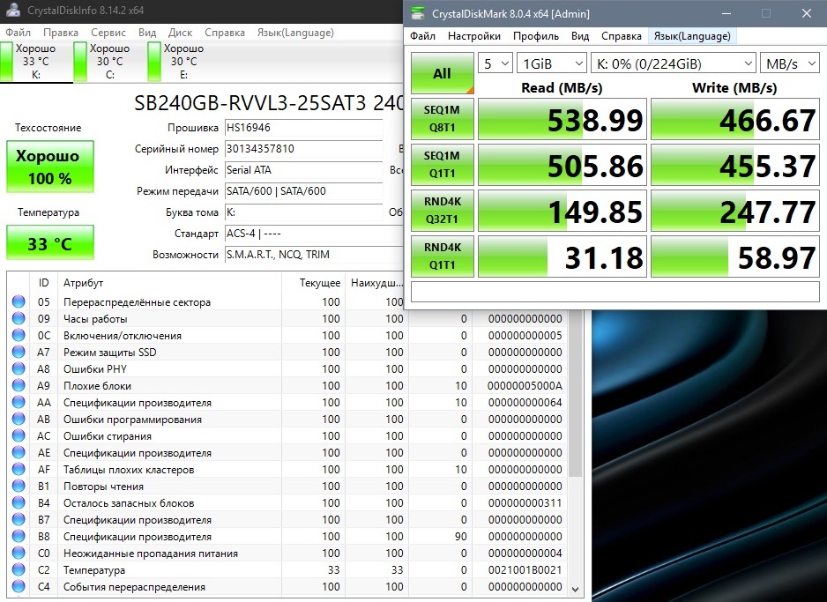Open CrystalDiskInfo Правка menu
Viewport: 827px width, 602px height.
(61, 33)
